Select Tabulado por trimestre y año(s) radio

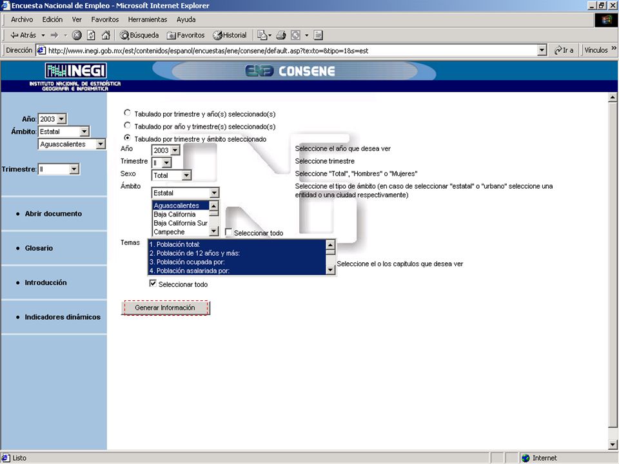[127, 113]
